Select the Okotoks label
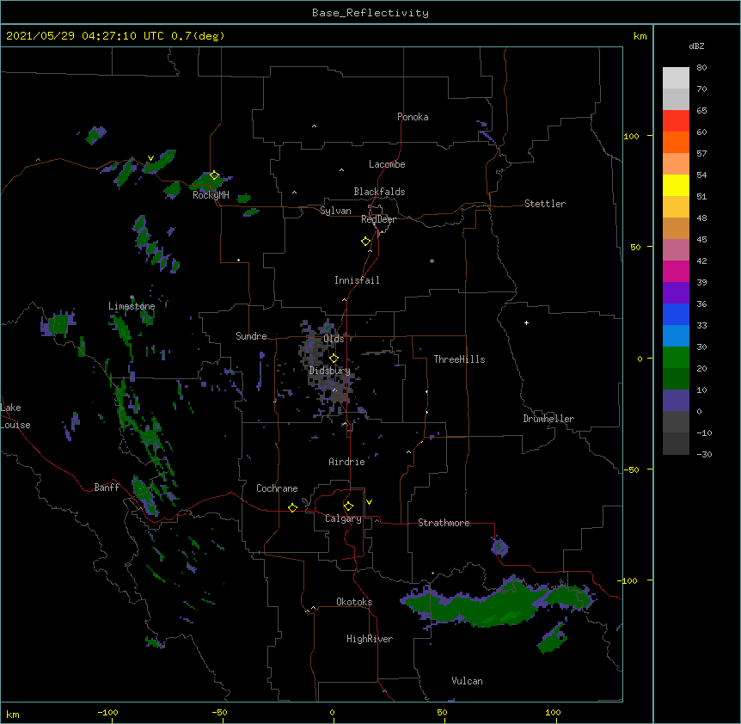This screenshot has height=724, width=741. pyautogui.click(x=354, y=602)
